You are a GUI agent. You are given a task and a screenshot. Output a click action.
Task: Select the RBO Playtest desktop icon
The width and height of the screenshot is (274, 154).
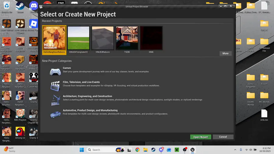(20, 115)
